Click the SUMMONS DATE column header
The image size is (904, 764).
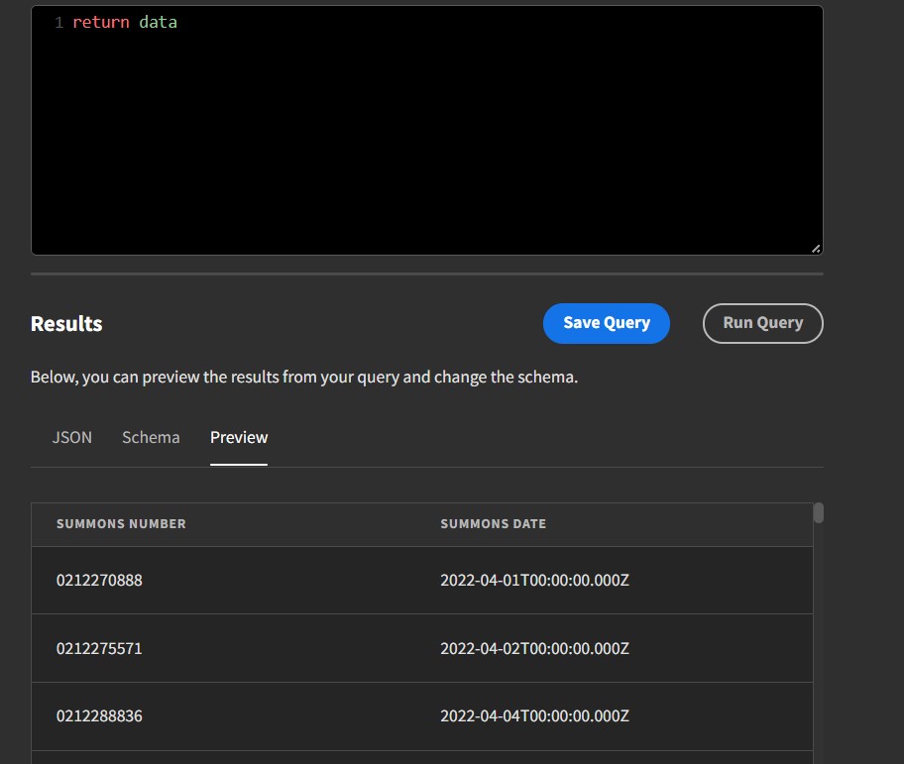(x=493, y=524)
